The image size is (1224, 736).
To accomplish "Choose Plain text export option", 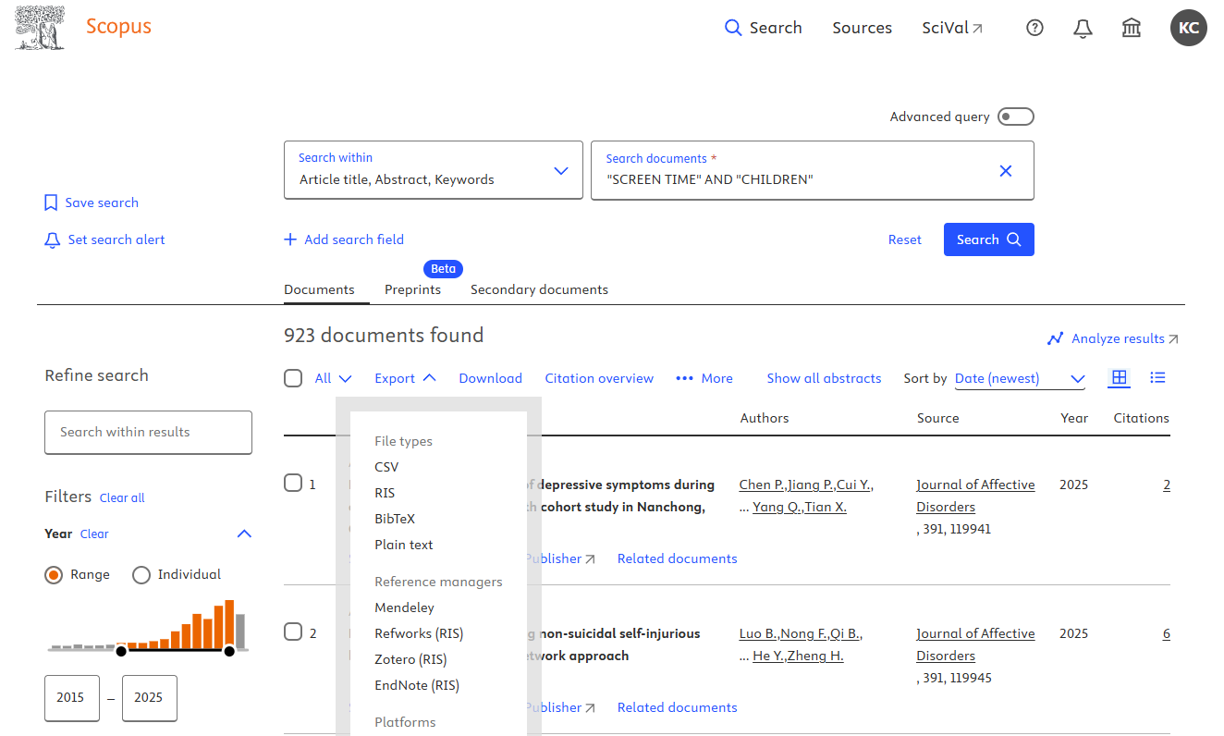I will [404, 545].
